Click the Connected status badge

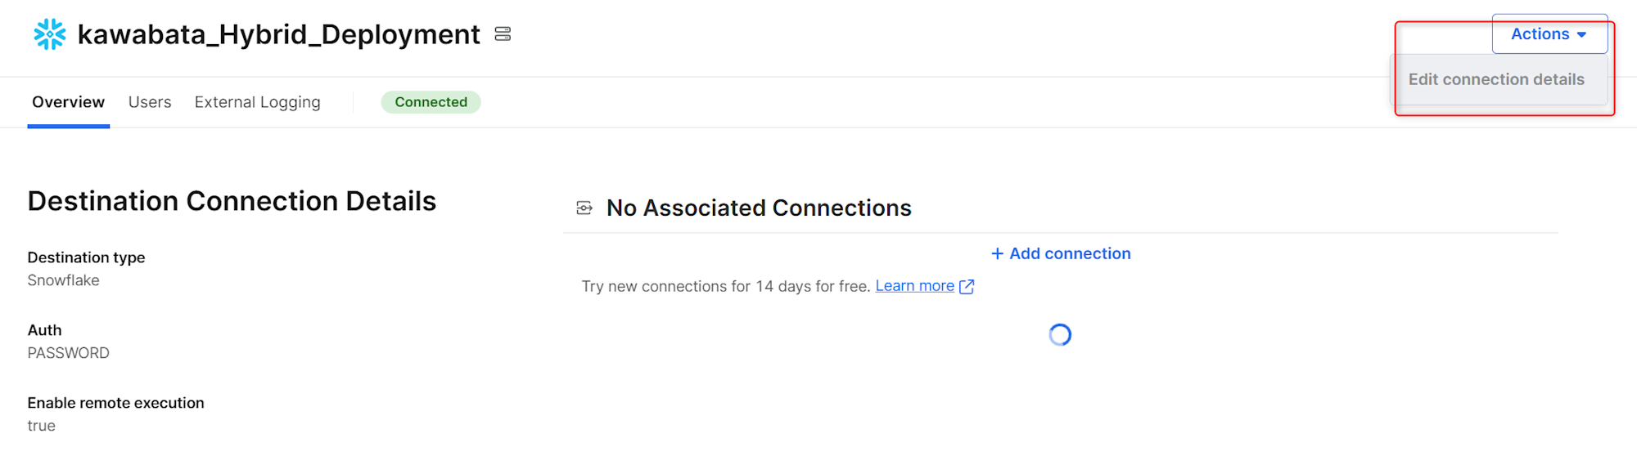tap(431, 102)
